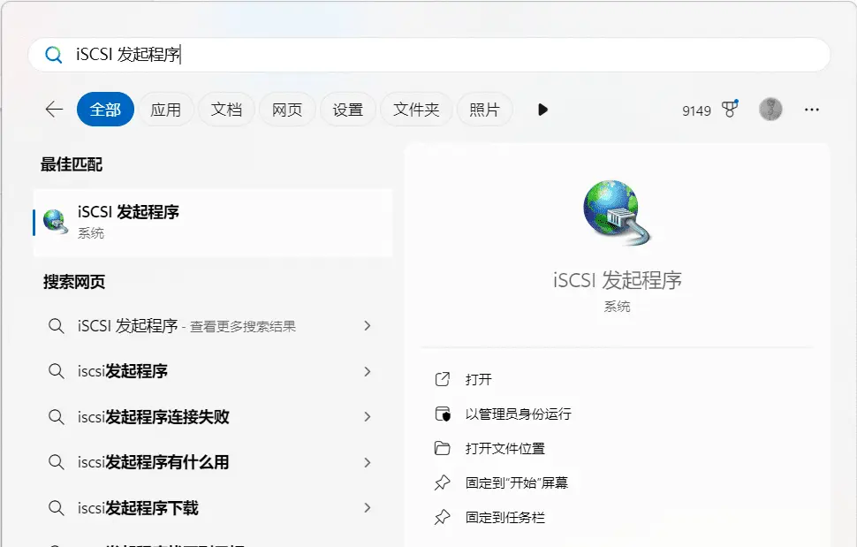This screenshot has height=547, width=857.
Task: Click 打开 to launch iSCSI initiator
Action: click(478, 379)
